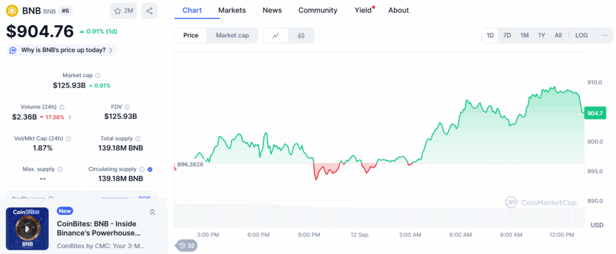Open 'Why is BNB's price up today?'
Image resolution: width=616 pixels, height=254 pixels.
pos(62,50)
